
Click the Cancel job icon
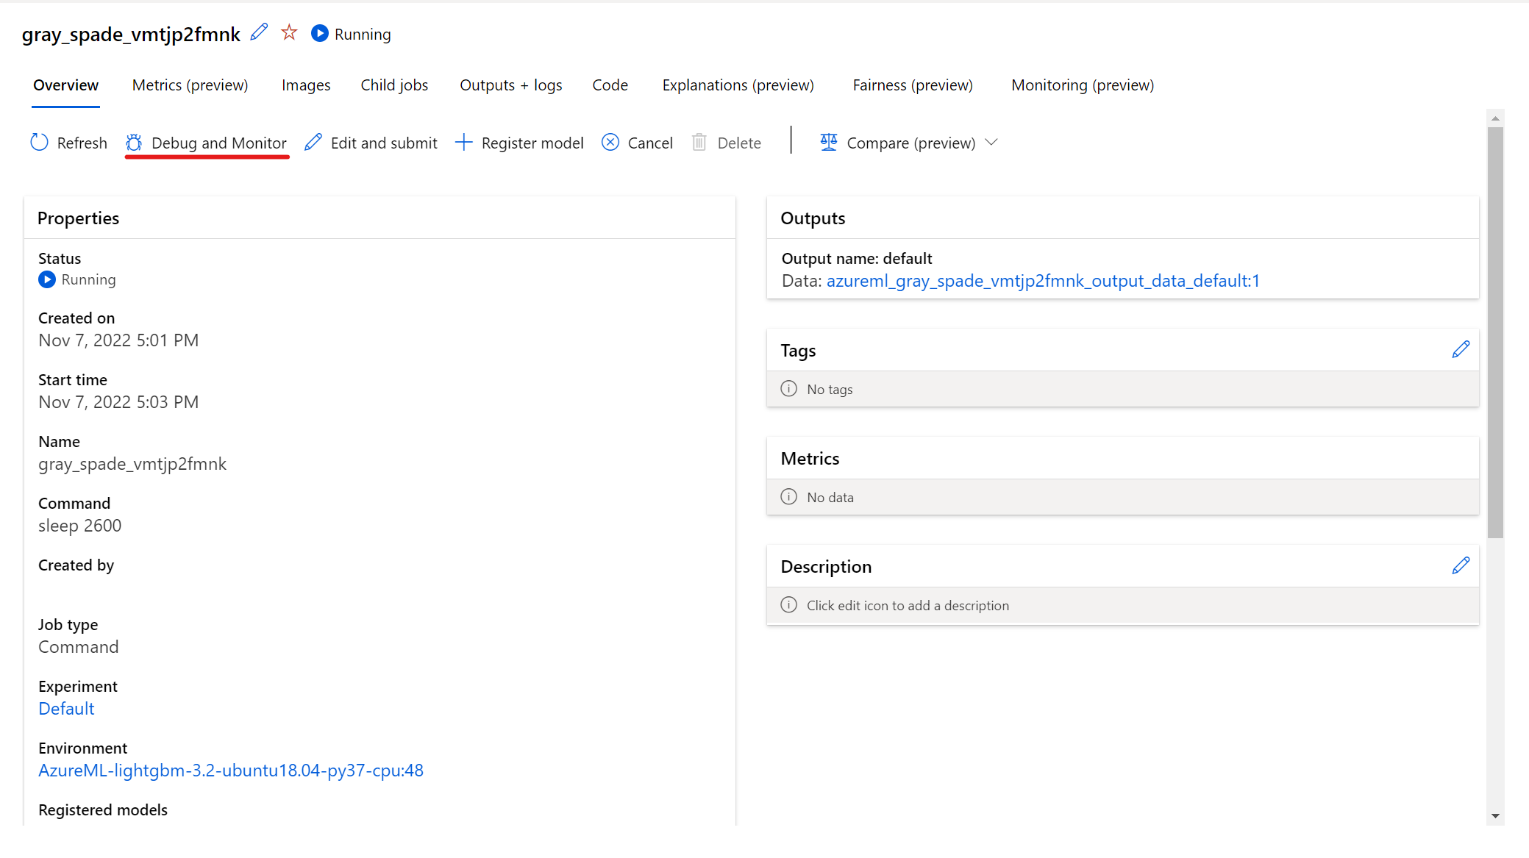pos(609,142)
